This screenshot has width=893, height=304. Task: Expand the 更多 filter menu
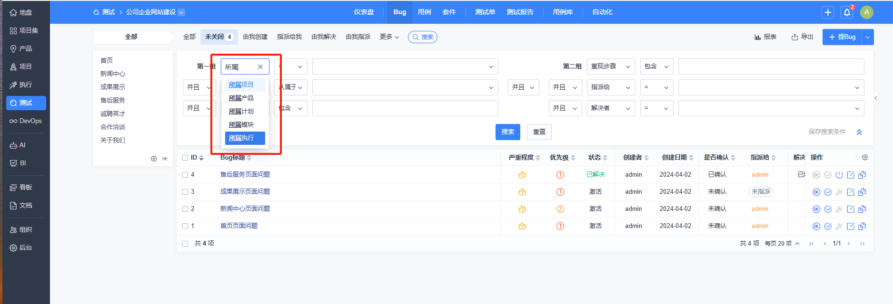pos(389,37)
